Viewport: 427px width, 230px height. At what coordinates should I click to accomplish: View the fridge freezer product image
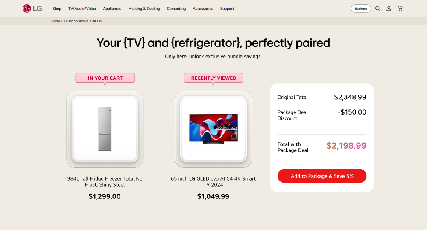coord(105,129)
